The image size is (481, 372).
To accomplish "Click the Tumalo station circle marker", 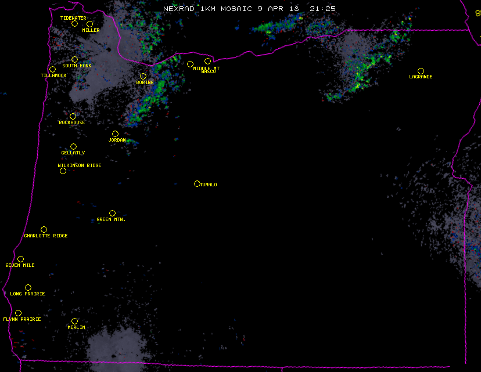I will click(197, 184).
